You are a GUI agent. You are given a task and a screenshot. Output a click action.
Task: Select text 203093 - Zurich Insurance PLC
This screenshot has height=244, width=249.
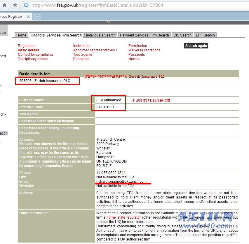(x=45, y=81)
